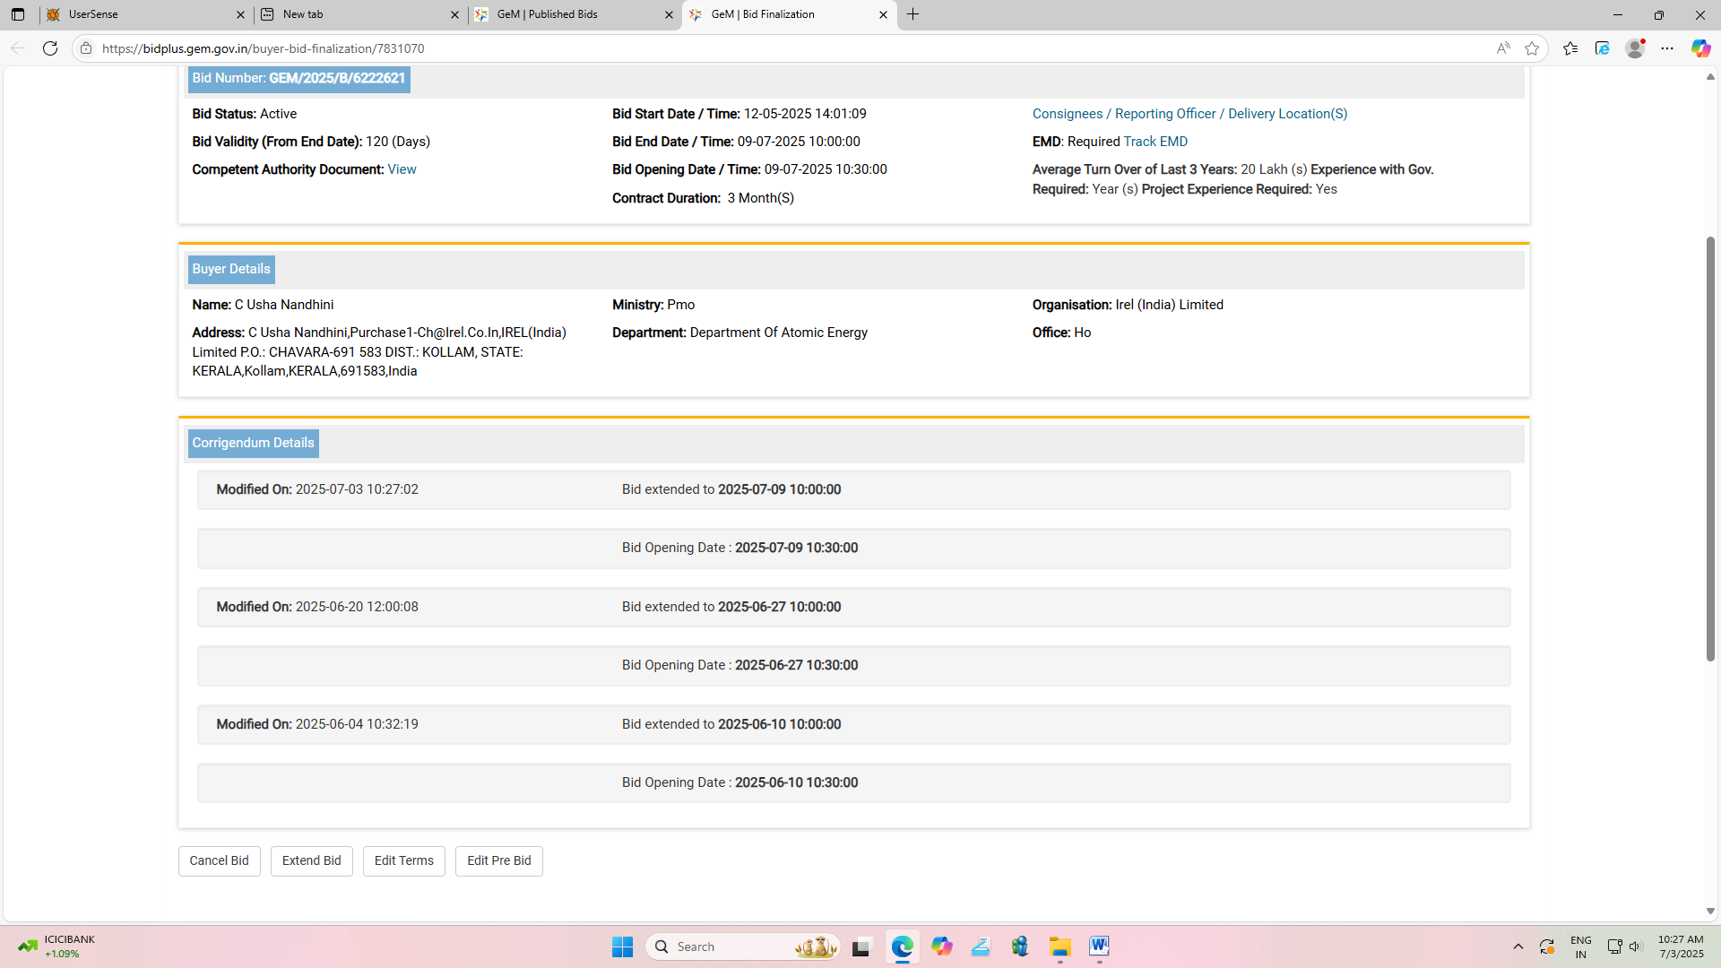Close the GeM Published Bids tab
This screenshot has height=968, width=1721.
tap(669, 14)
